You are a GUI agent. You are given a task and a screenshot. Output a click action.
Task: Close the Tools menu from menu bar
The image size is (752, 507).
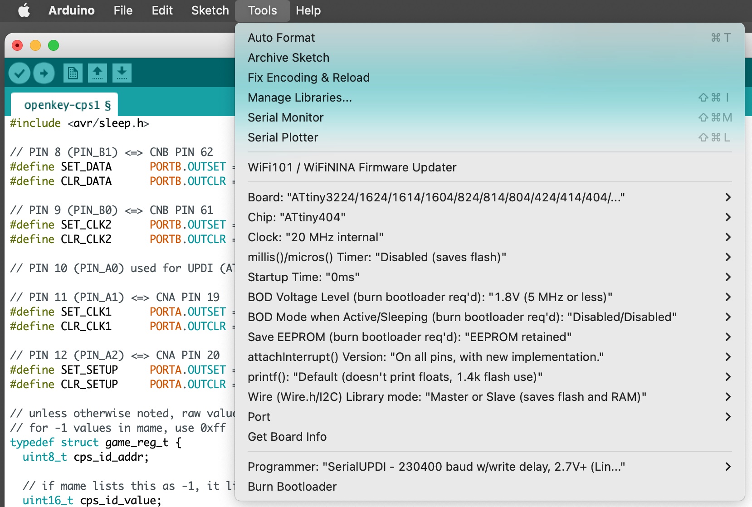click(x=263, y=10)
